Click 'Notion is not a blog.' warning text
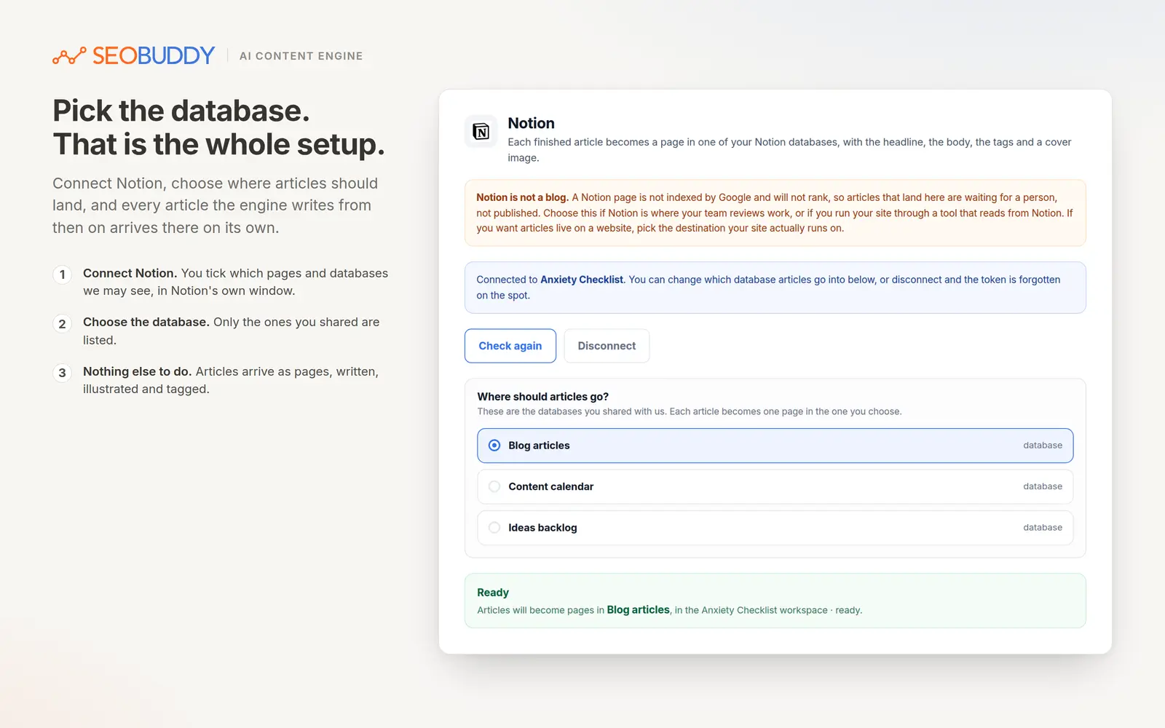This screenshot has height=728, width=1165. 522,197
